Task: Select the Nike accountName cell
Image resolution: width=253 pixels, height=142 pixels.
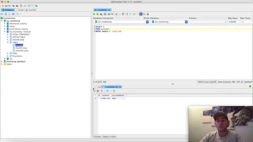Action: [x=119, y=98]
